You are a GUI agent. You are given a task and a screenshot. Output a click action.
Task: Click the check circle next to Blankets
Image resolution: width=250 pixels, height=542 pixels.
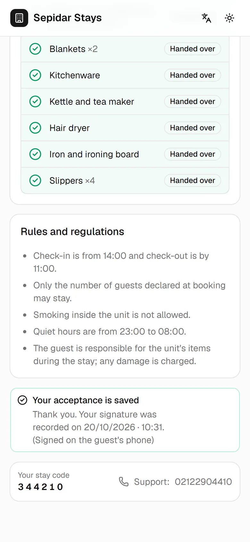[35, 49]
